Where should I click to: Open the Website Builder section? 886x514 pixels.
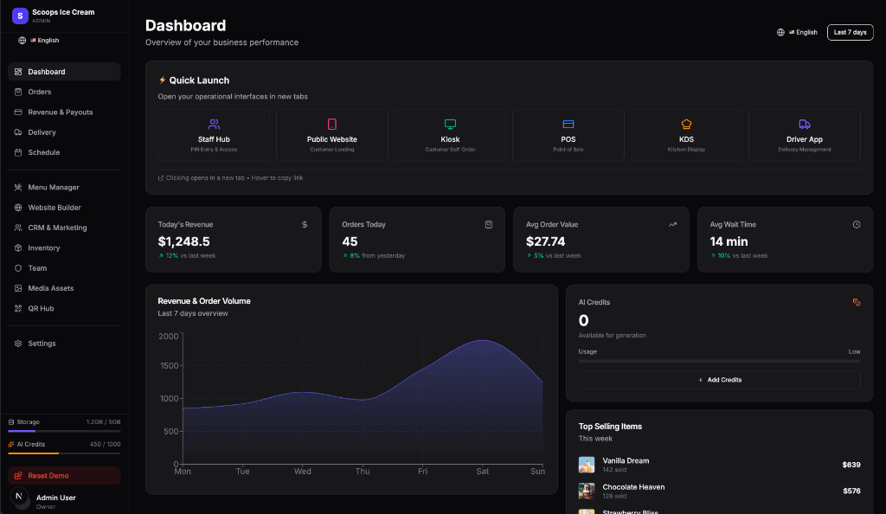point(53,207)
